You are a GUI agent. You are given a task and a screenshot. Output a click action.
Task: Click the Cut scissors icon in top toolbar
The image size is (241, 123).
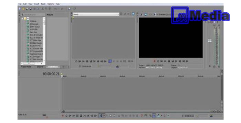pyautogui.click(x=43, y=9)
